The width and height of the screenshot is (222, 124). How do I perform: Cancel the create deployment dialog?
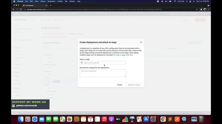coord(120,85)
